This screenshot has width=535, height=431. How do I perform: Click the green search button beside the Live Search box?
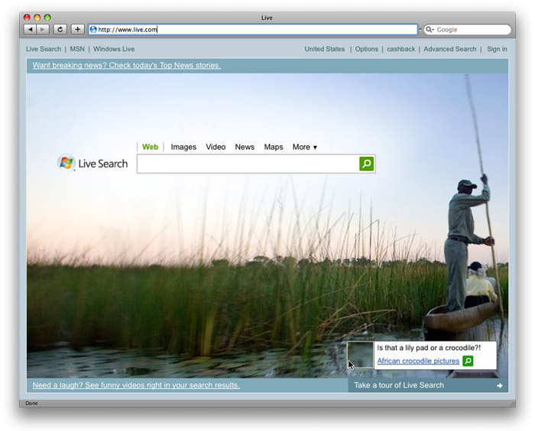point(366,164)
